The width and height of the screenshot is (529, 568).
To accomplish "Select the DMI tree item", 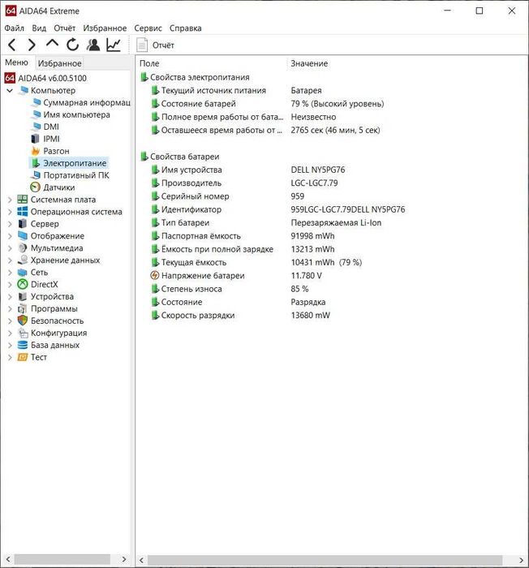I will pyautogui.click(x=51, y=127).
